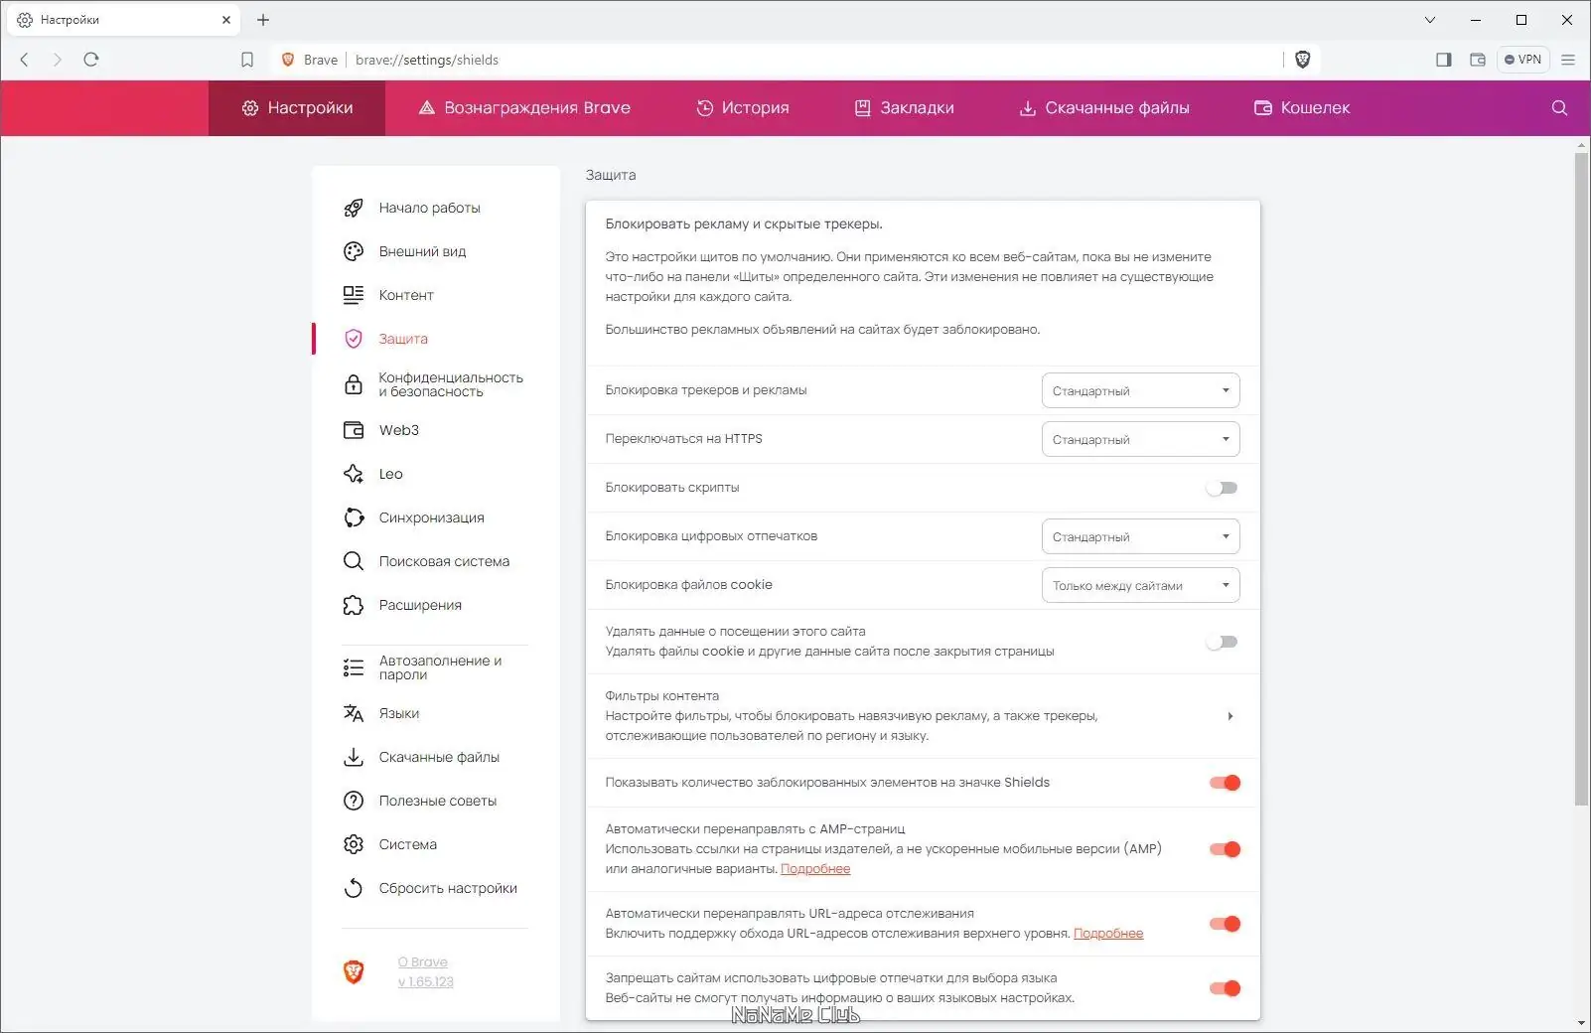Click the sync icon for Синхронизация
Image resolution: width=1591 pixels, height=1033 pixels.
354,517
